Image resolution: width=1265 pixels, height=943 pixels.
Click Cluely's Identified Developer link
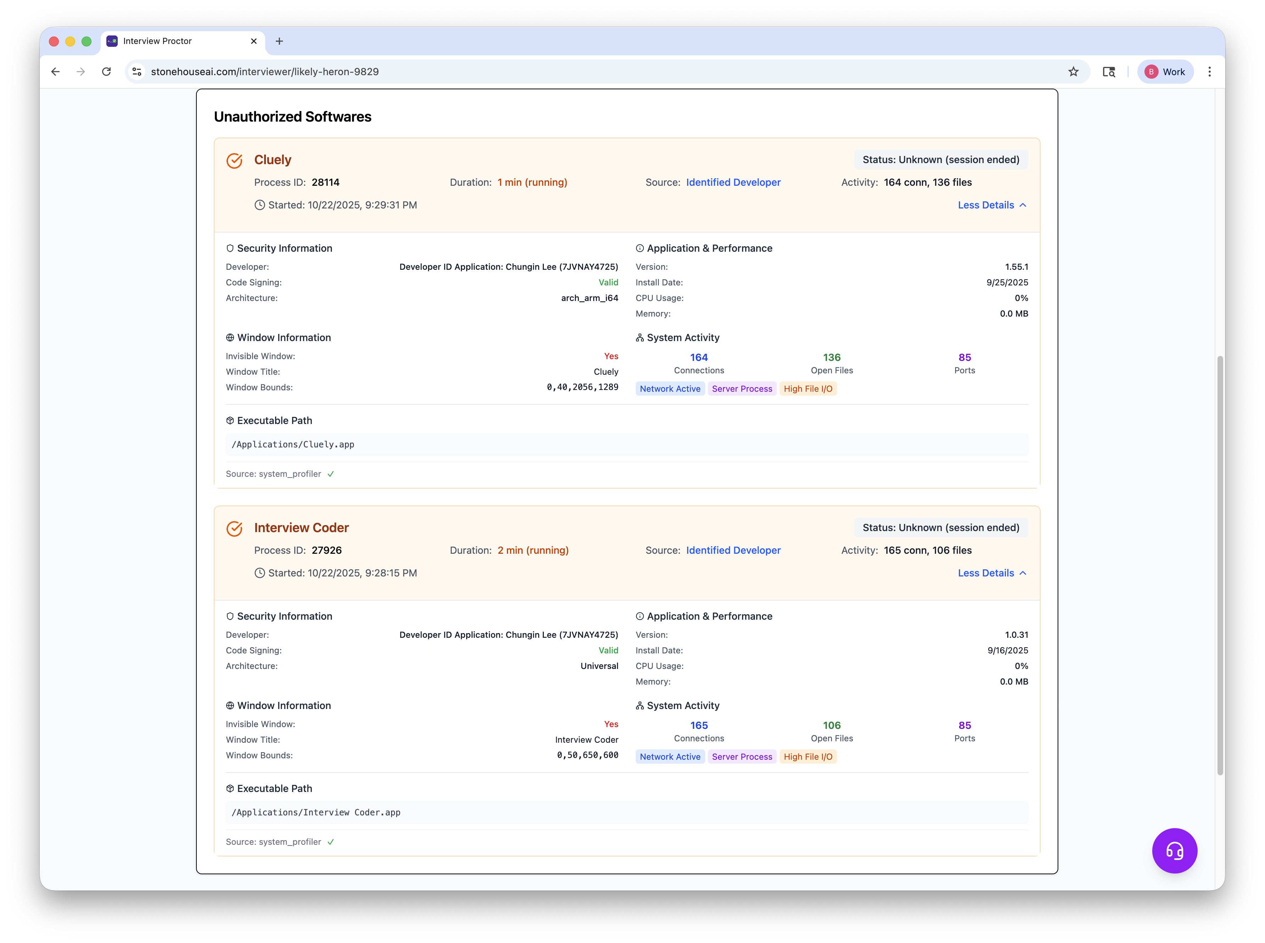click(x=733, y=182)
